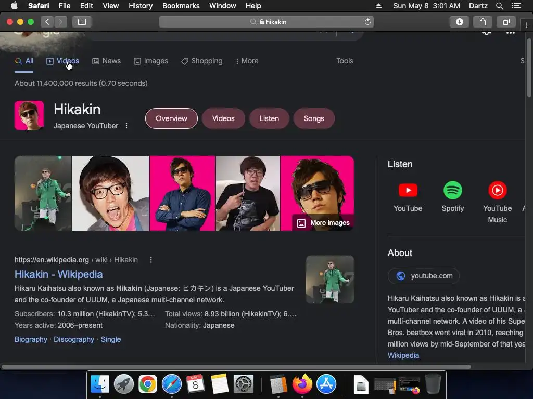Viewport: 533px width, 399px height.
Task: Click the vertical page scrollbar
Action: (529, 68)
